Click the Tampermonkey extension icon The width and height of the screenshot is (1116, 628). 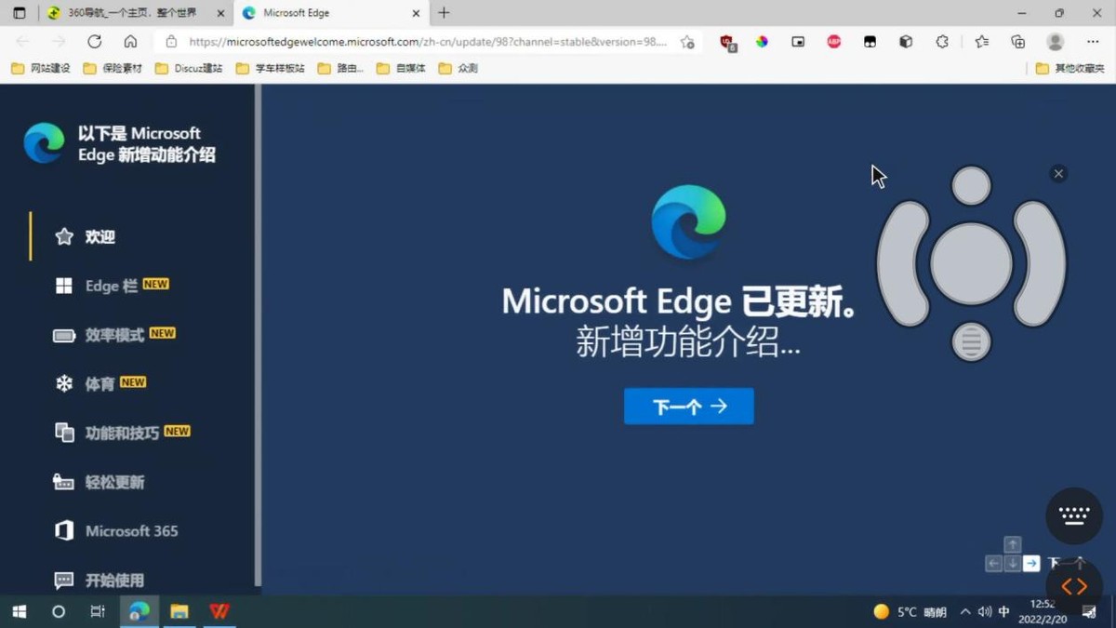[x=870, y=42]
